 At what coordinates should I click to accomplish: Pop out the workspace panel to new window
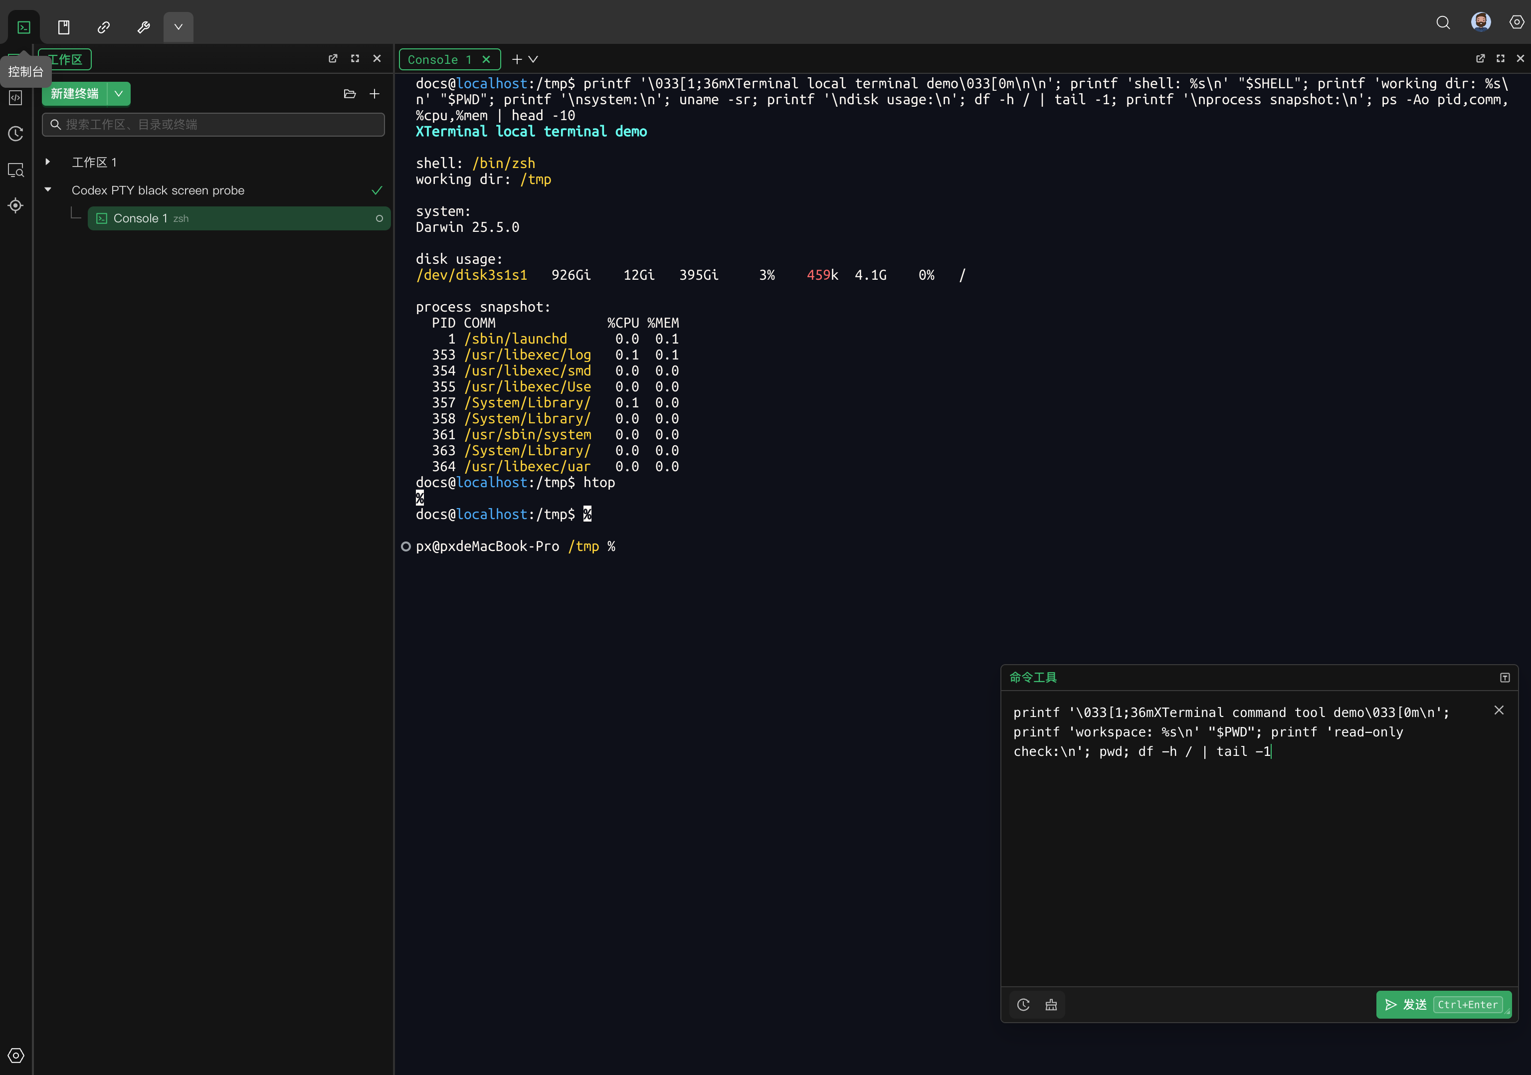tap(333, 59)
